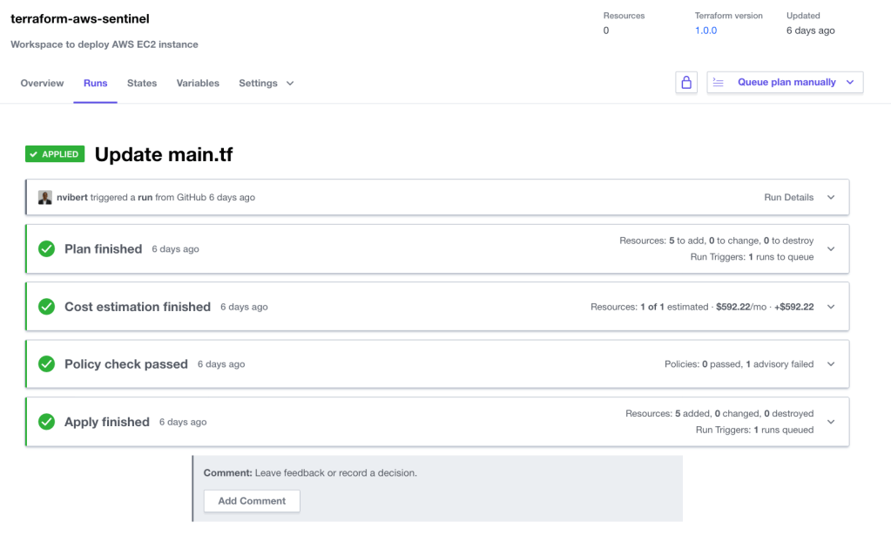Open the Variables tab
Viewport: 891px width, 543px height.
click(x=198, y=84)
